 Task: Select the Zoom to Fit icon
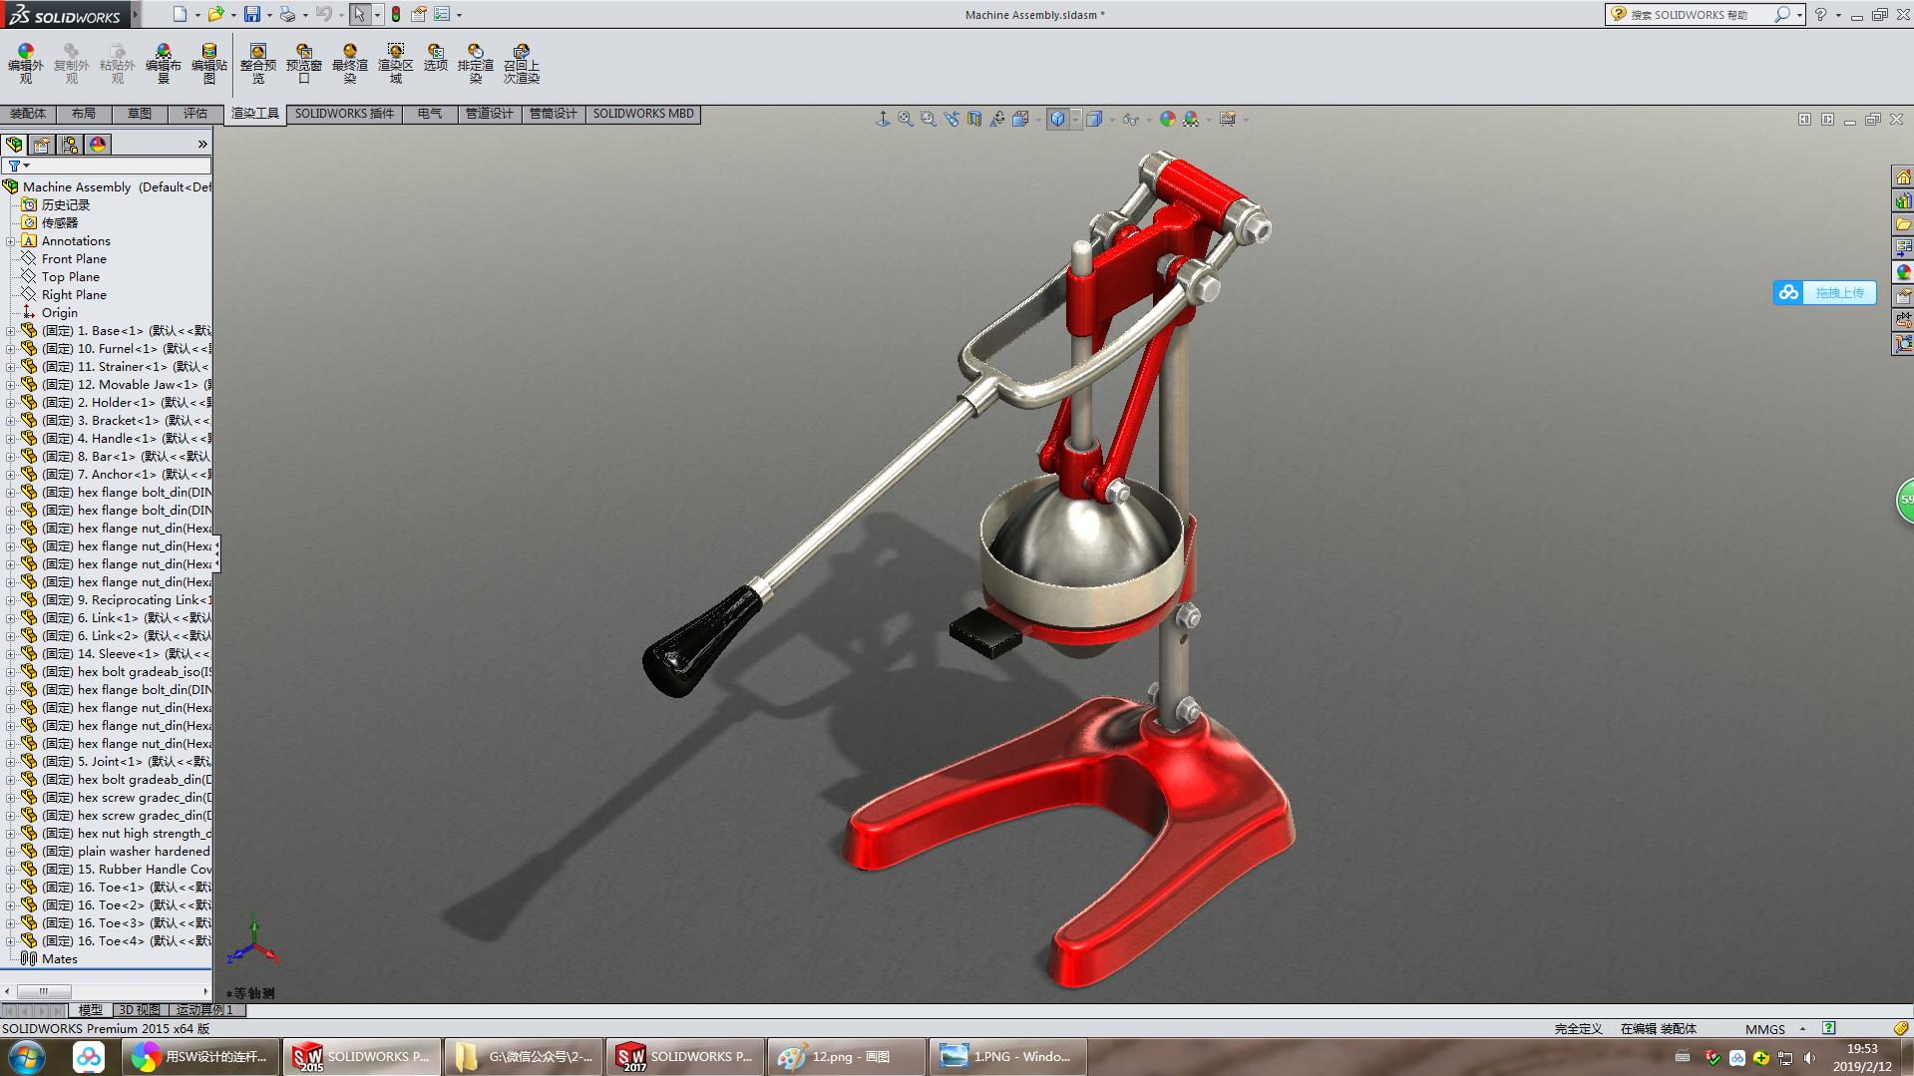[x=905, y=118]
